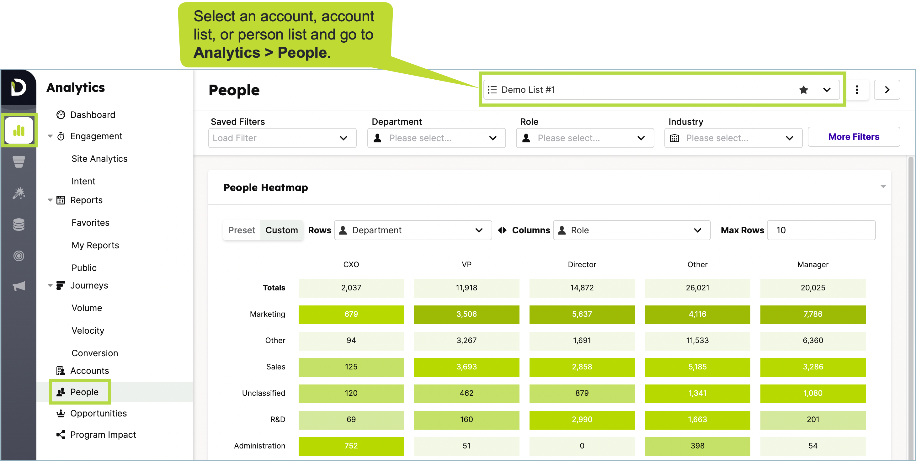The image size is (916, 461).
Task: Collapse the Journeys tree section
Action: pyautogui.click(x=50, y=285)
